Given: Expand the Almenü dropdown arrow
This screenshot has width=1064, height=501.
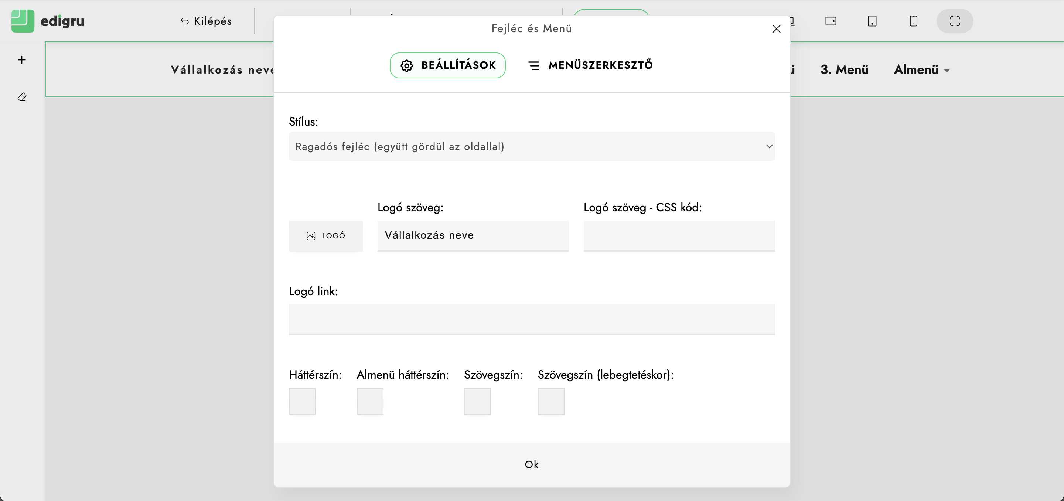Looking at the screenshot, I should tap(947, 71).
